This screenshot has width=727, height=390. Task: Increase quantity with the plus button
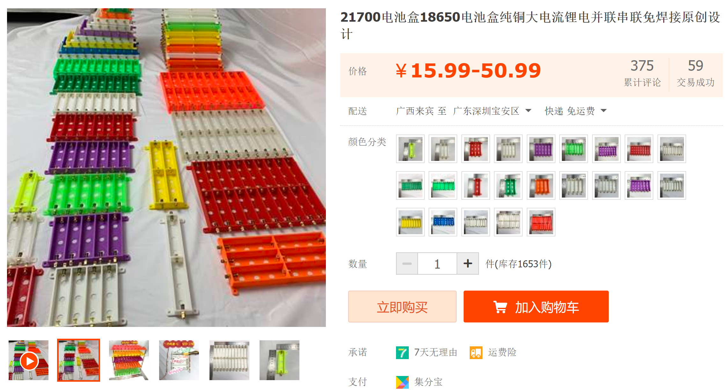click(x=467, y=264)
